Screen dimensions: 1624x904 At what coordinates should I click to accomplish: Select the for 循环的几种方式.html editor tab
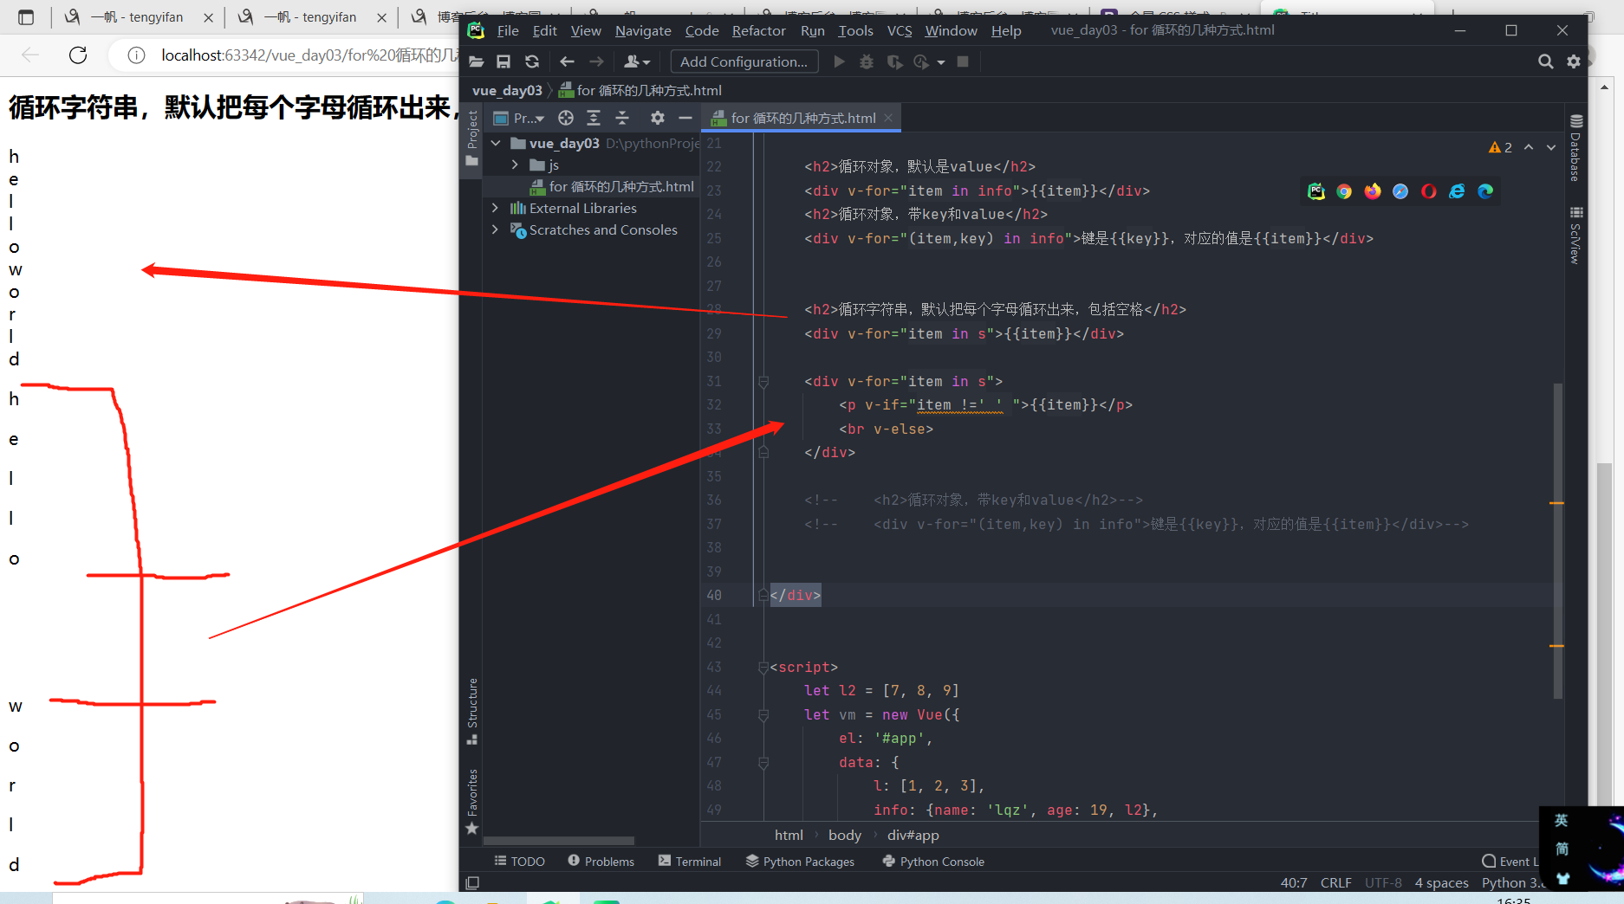pyautogui.click(x=802, y=118)
